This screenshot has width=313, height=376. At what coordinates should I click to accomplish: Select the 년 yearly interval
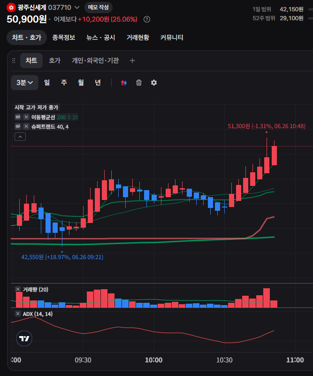pyautogui.click(x=98, y=83)
